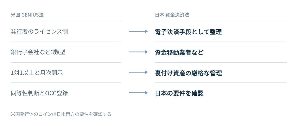Click arrow next to 銀行子会社など3類型
298x126 pixels.
pyautogui.click(x=138, y=52)
